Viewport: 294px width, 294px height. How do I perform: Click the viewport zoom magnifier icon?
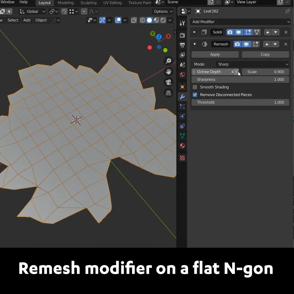click(169, 61)
